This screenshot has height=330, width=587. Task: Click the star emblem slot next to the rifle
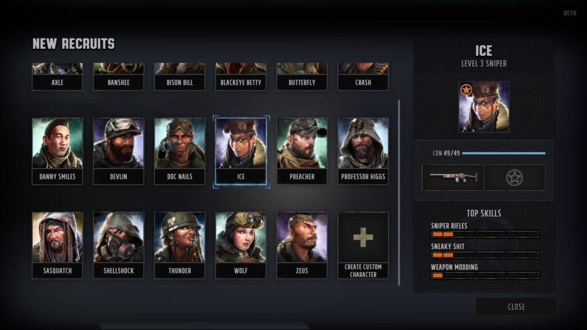pyautogui.click(x=514, y=178)
